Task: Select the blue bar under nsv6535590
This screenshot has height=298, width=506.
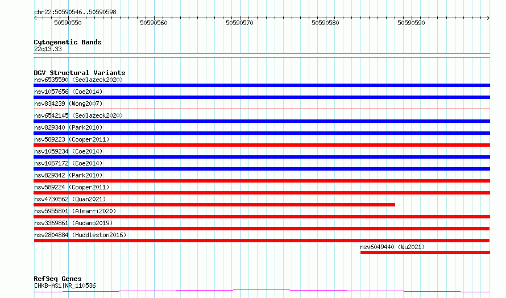Action: pos(262,85)
